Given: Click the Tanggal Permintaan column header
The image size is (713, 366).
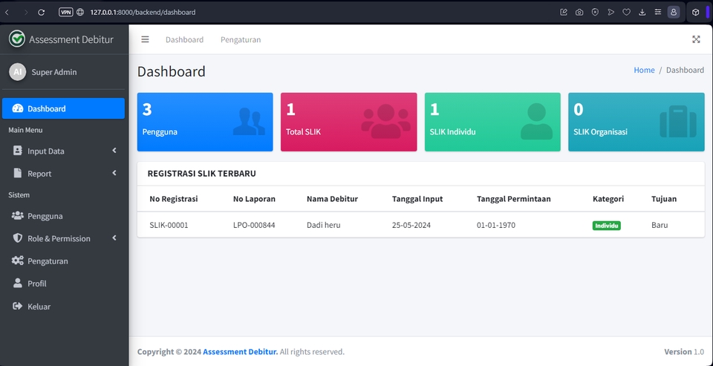Looking at the screenshot, I should point(514,199).
